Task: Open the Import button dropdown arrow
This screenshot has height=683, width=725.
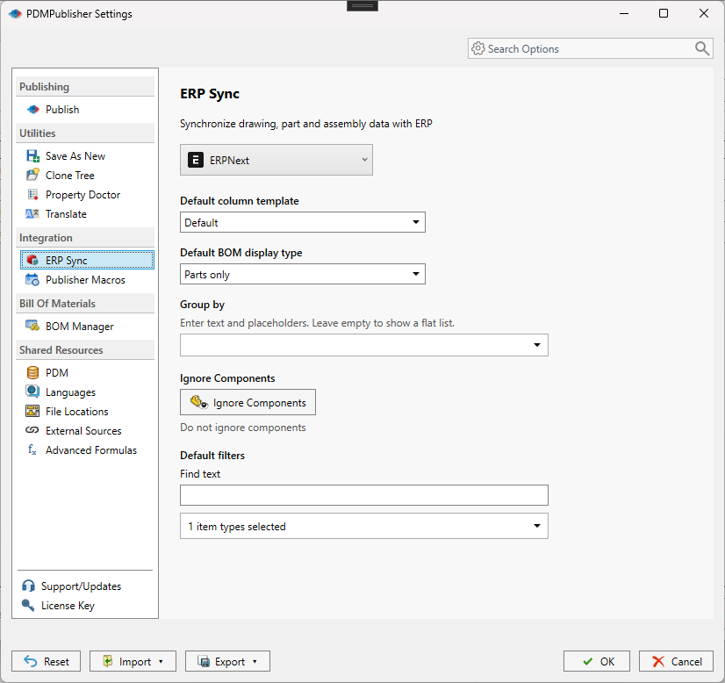Action: point(161,661)
